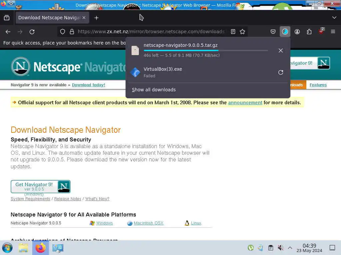
Task: Toggle reader view icon in address bar
Action: pyautogui.click(x=233, y=32)
